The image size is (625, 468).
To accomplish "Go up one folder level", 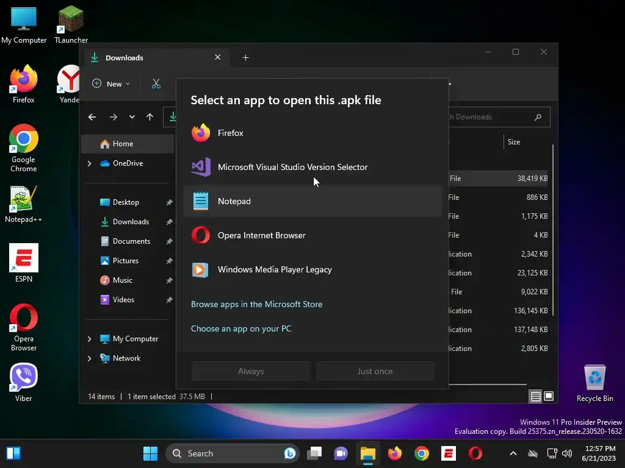I will (x=150, y=117).
